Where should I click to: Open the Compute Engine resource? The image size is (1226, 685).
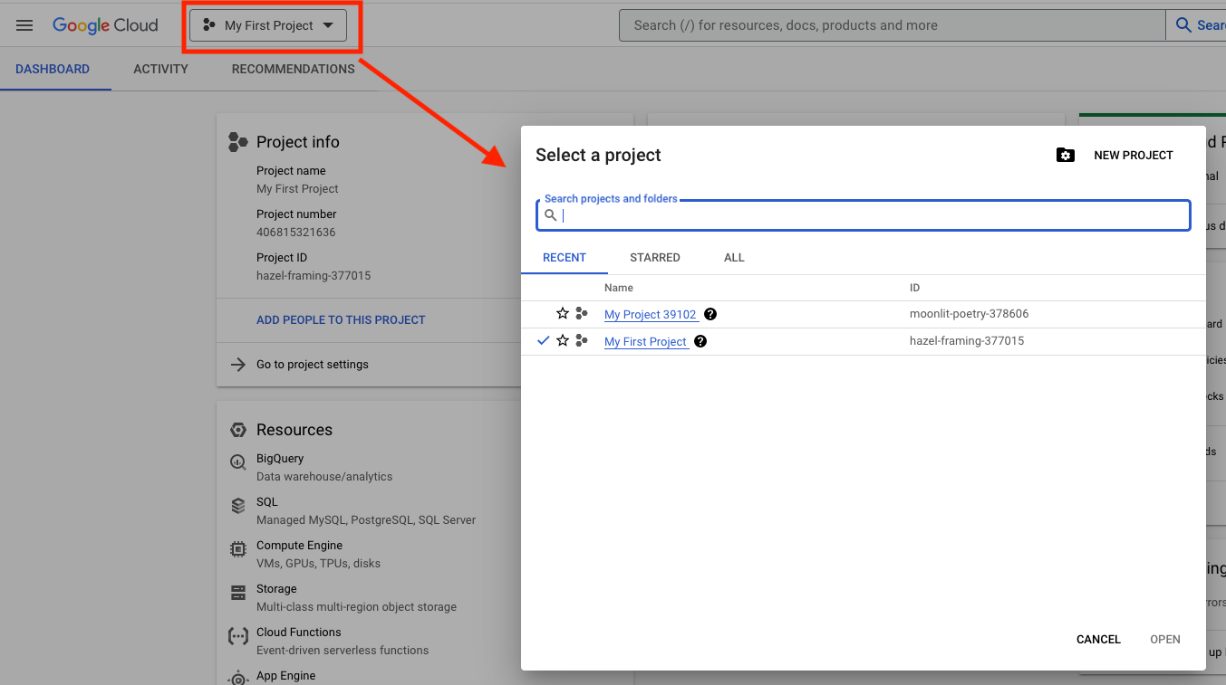[299, 546]
